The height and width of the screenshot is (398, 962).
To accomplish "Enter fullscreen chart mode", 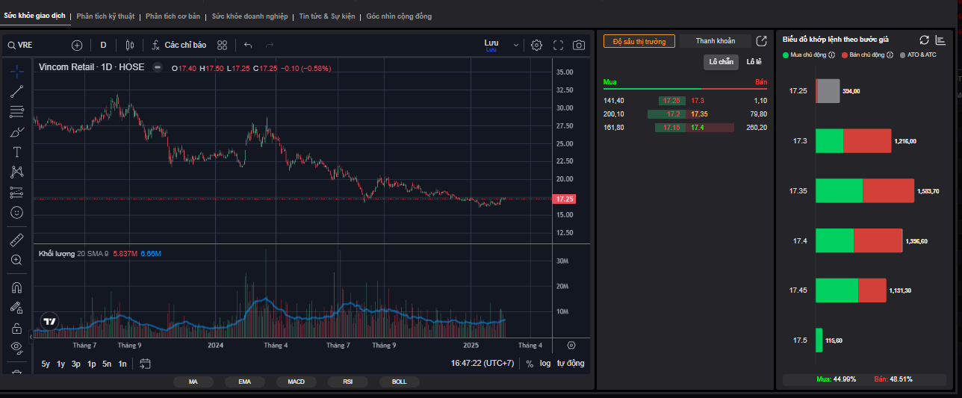I will 558,45.
